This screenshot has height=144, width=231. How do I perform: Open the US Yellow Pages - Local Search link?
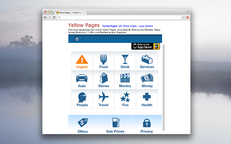pos(136,26)
